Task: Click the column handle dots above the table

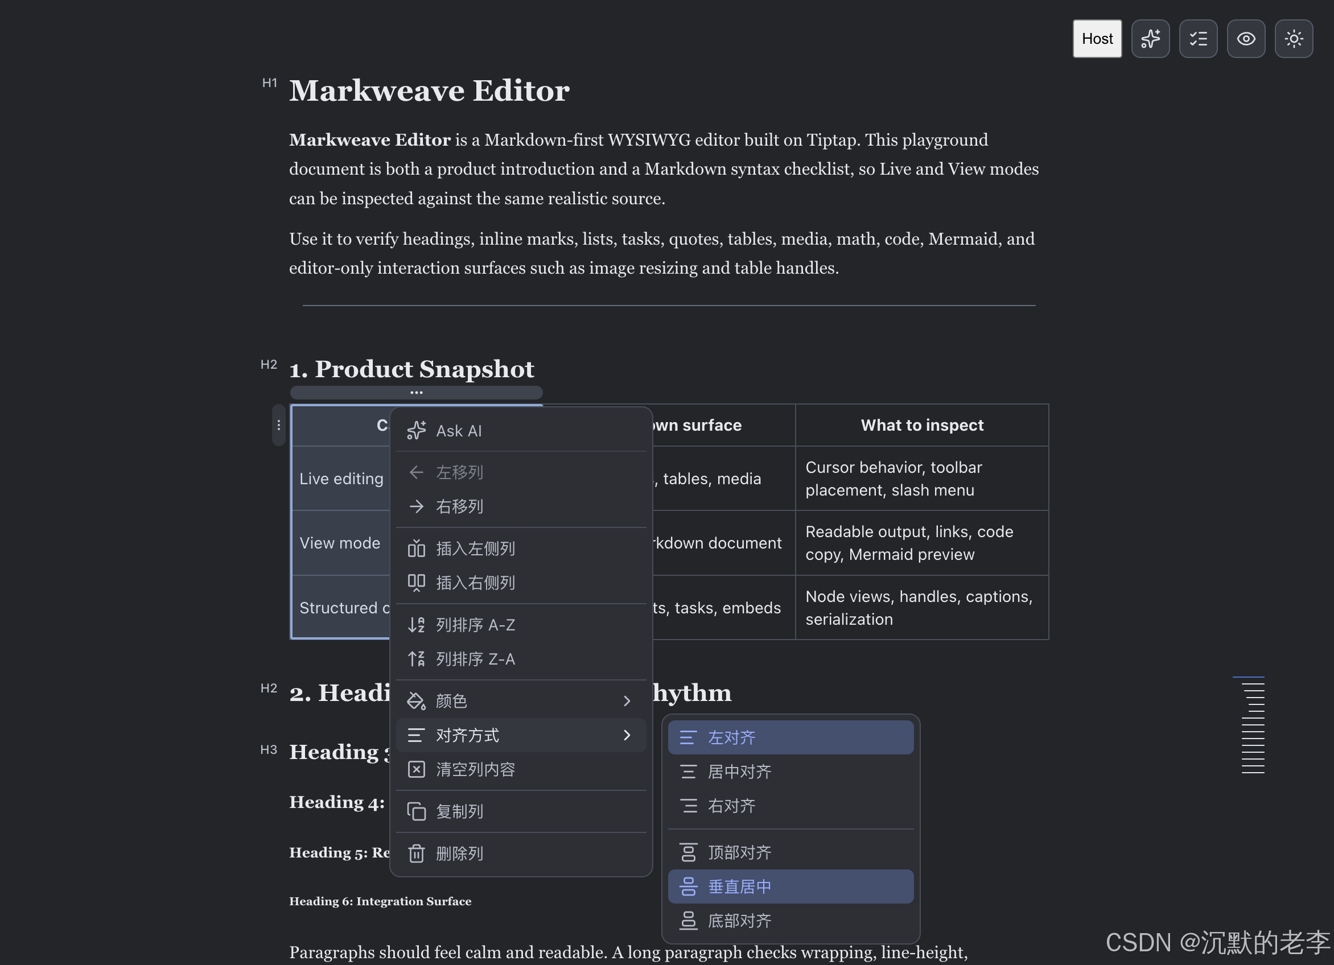Action: 417,392
